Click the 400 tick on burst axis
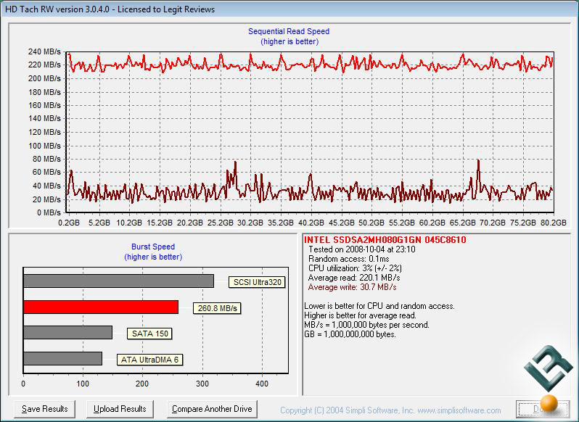 point(262,384)
